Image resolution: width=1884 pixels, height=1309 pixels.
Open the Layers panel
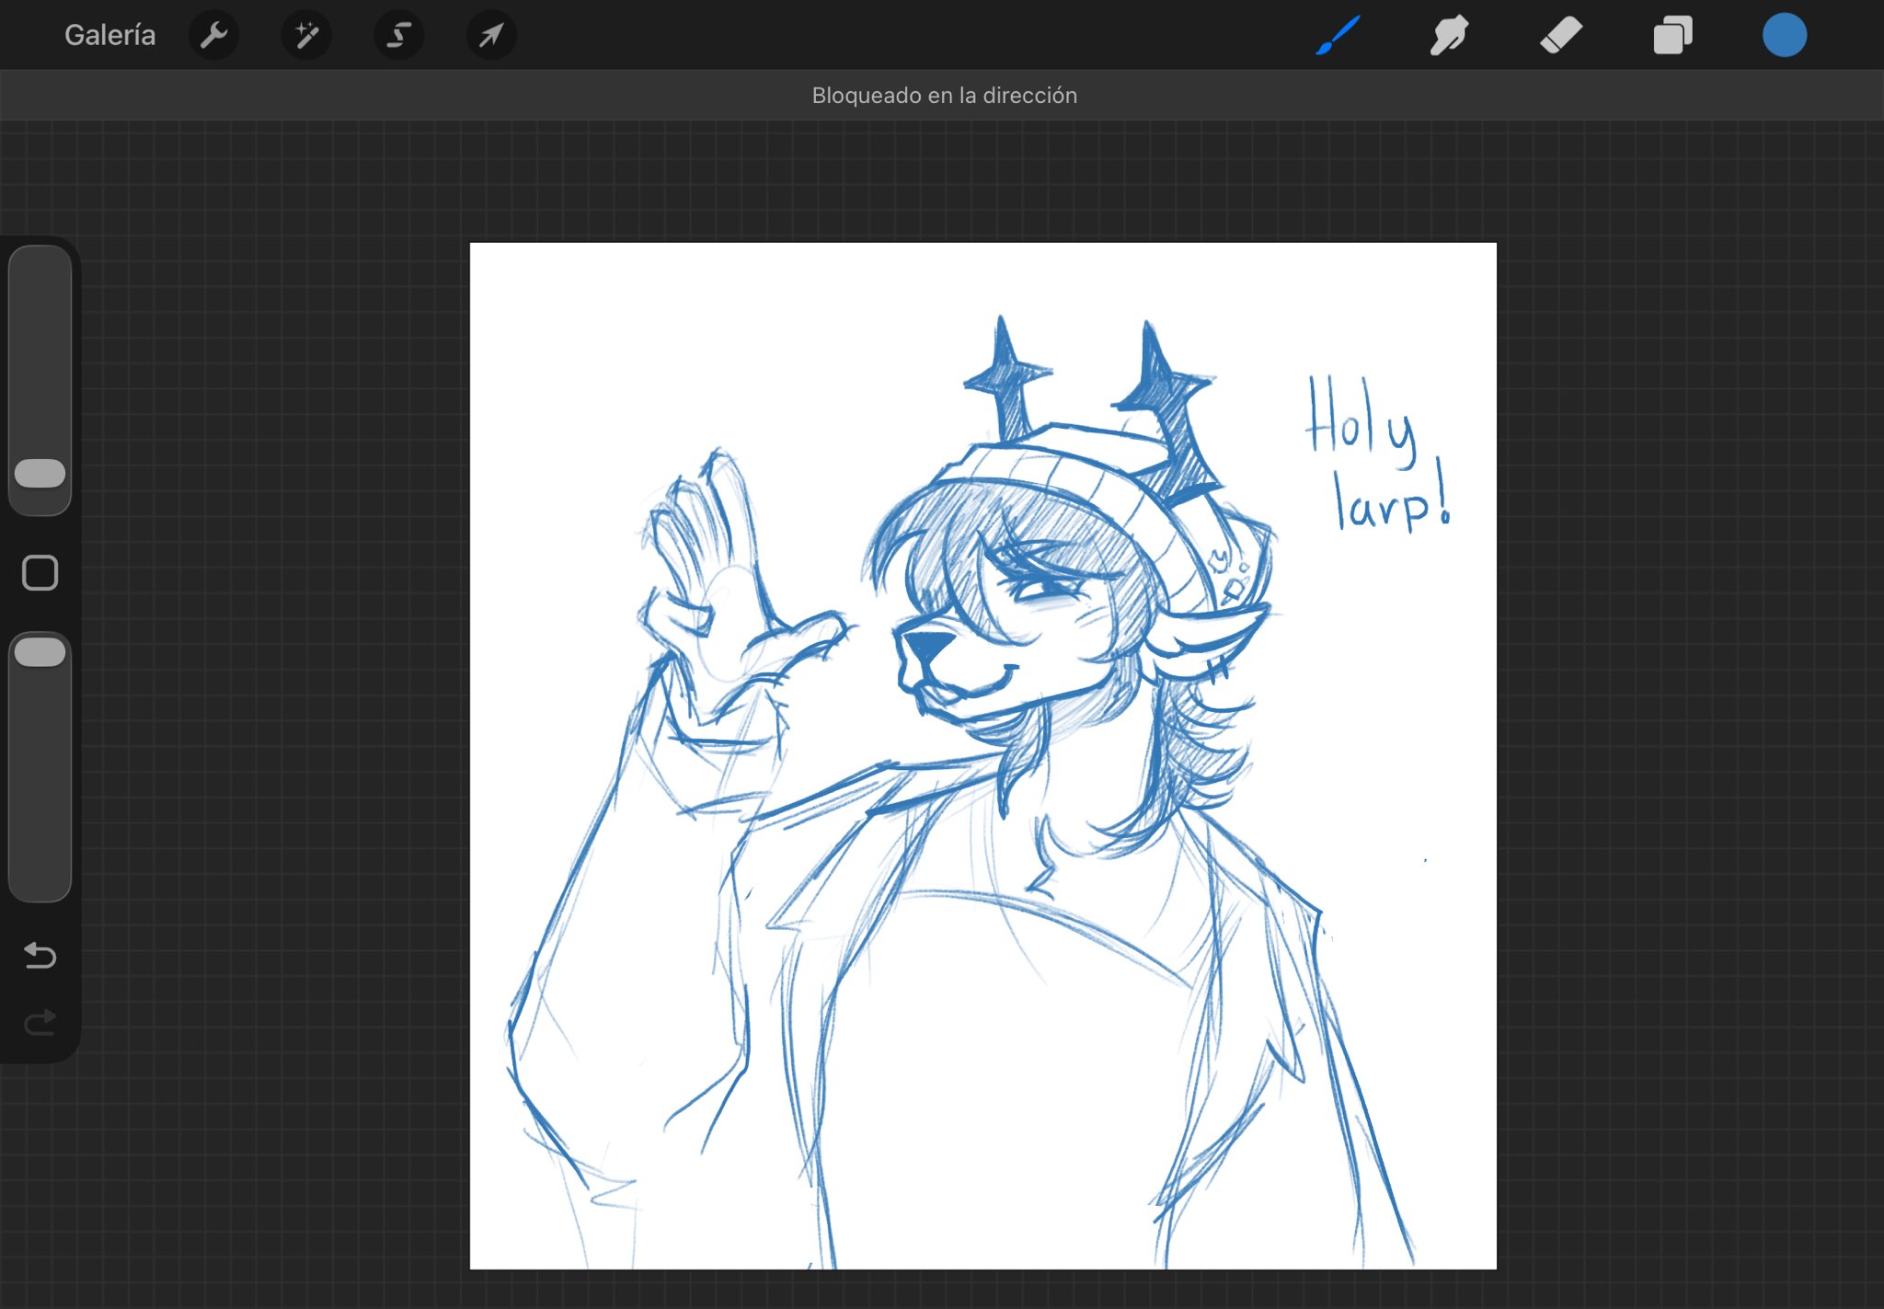(x=1672, y=36)
